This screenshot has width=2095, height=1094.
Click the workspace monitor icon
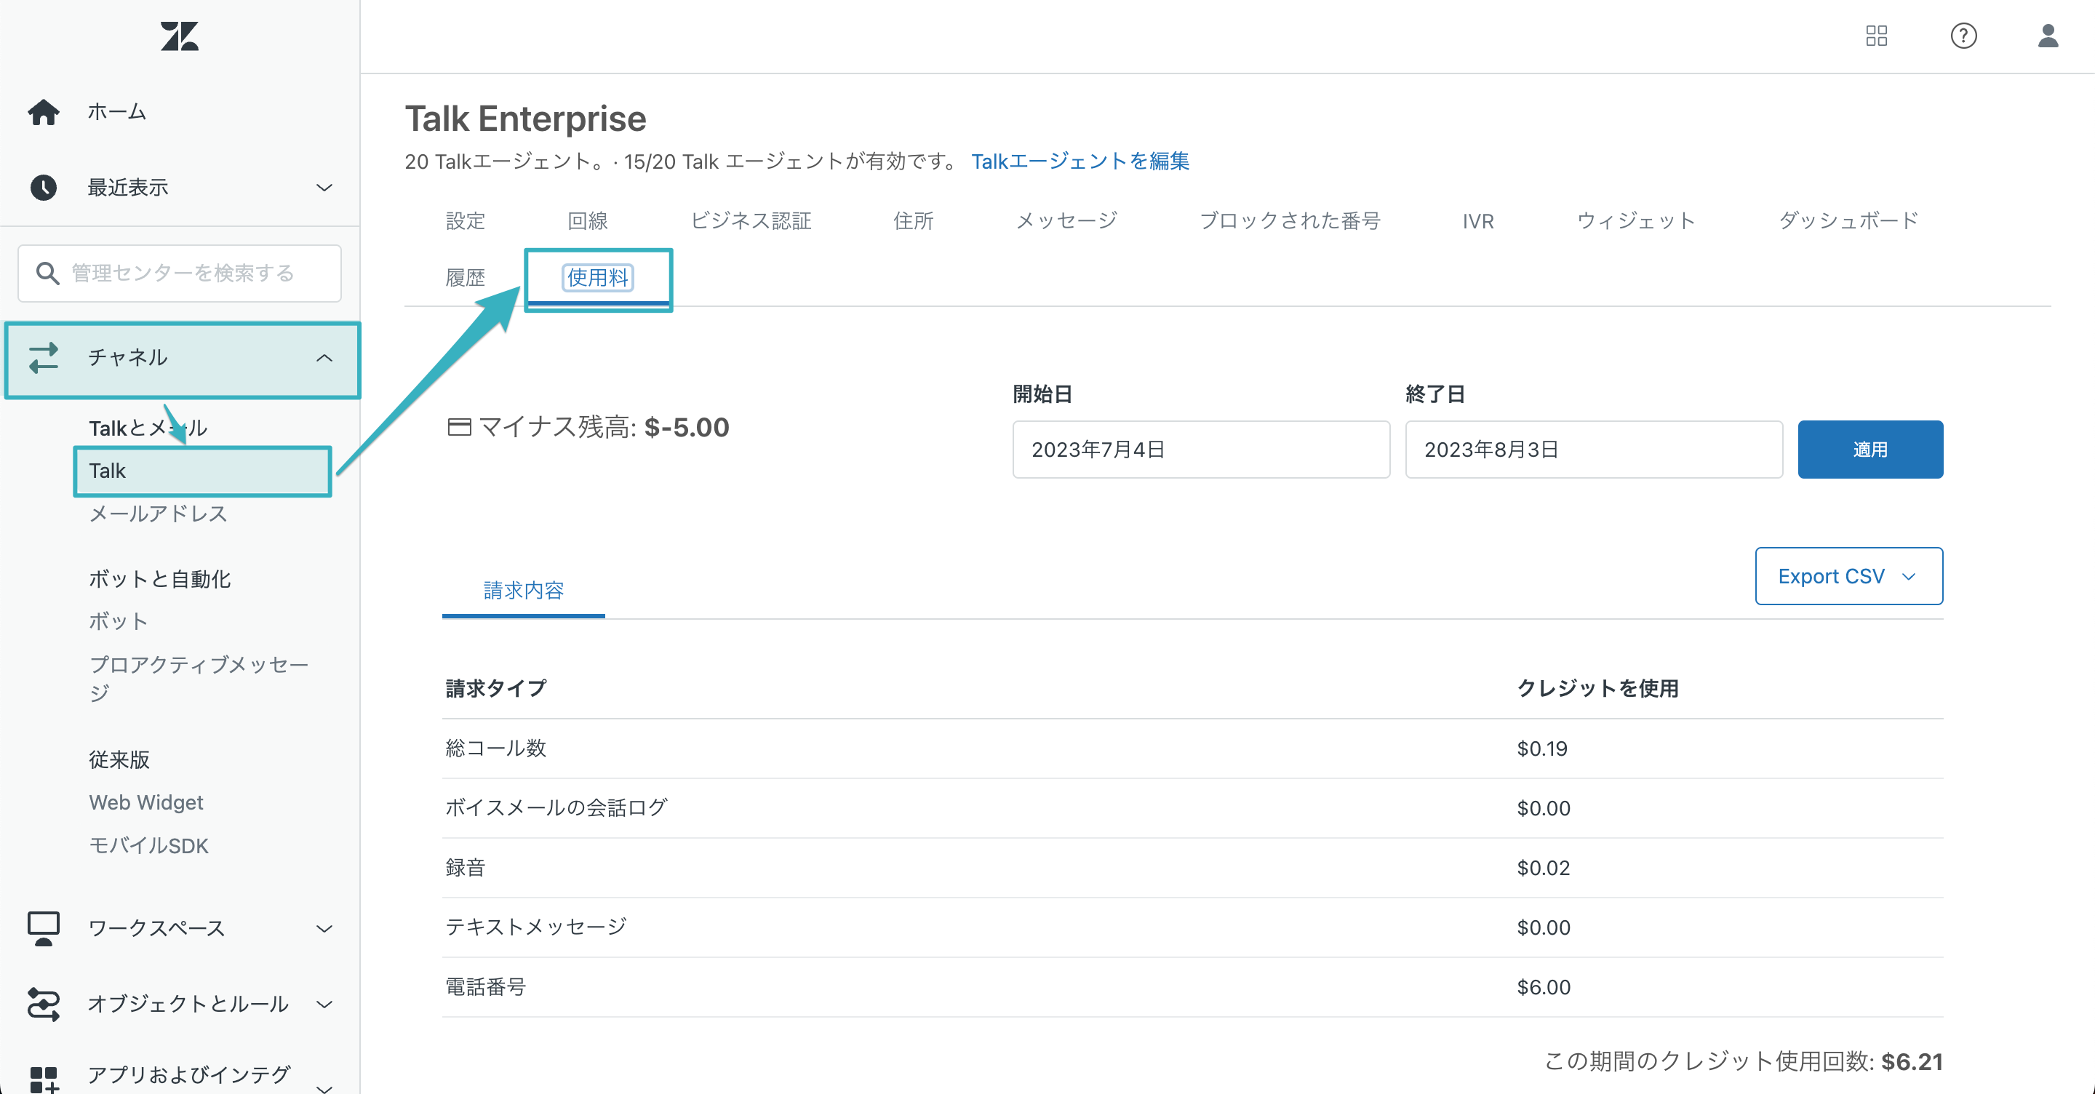[x=44, y=928]
